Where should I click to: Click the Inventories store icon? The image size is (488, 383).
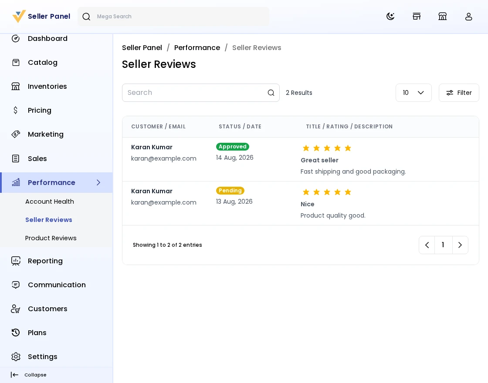point(16,87)
